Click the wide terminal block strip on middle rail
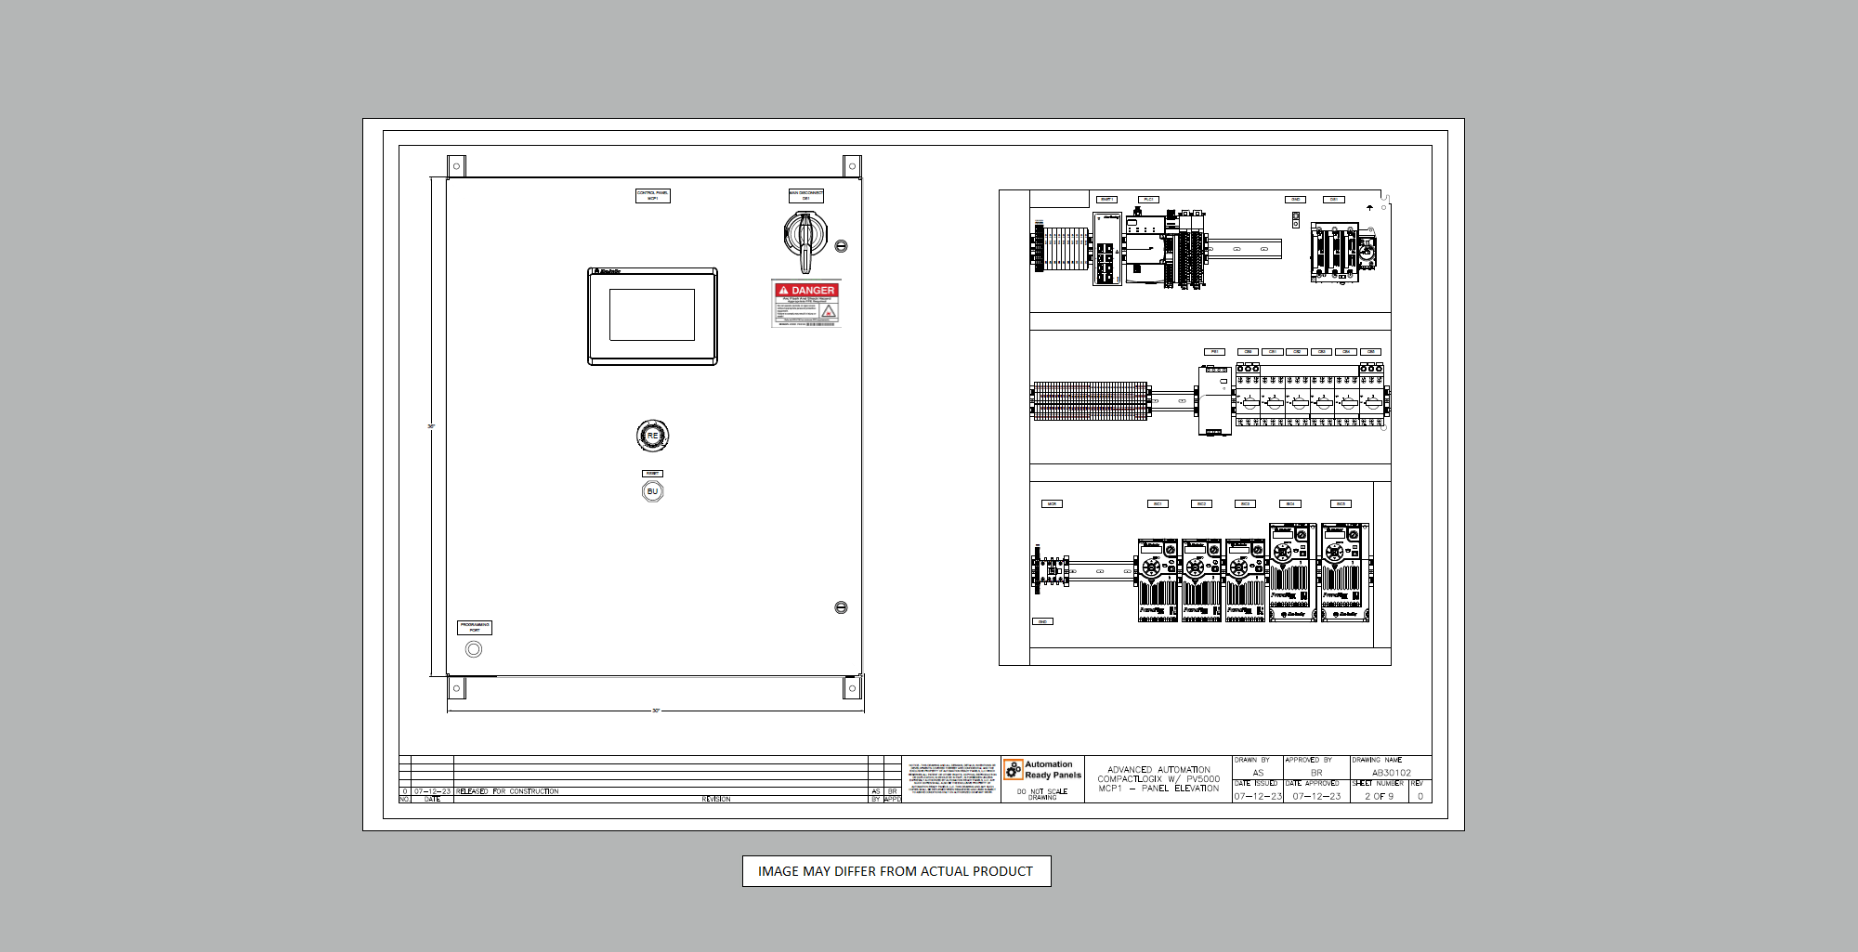 (1091, 400)
